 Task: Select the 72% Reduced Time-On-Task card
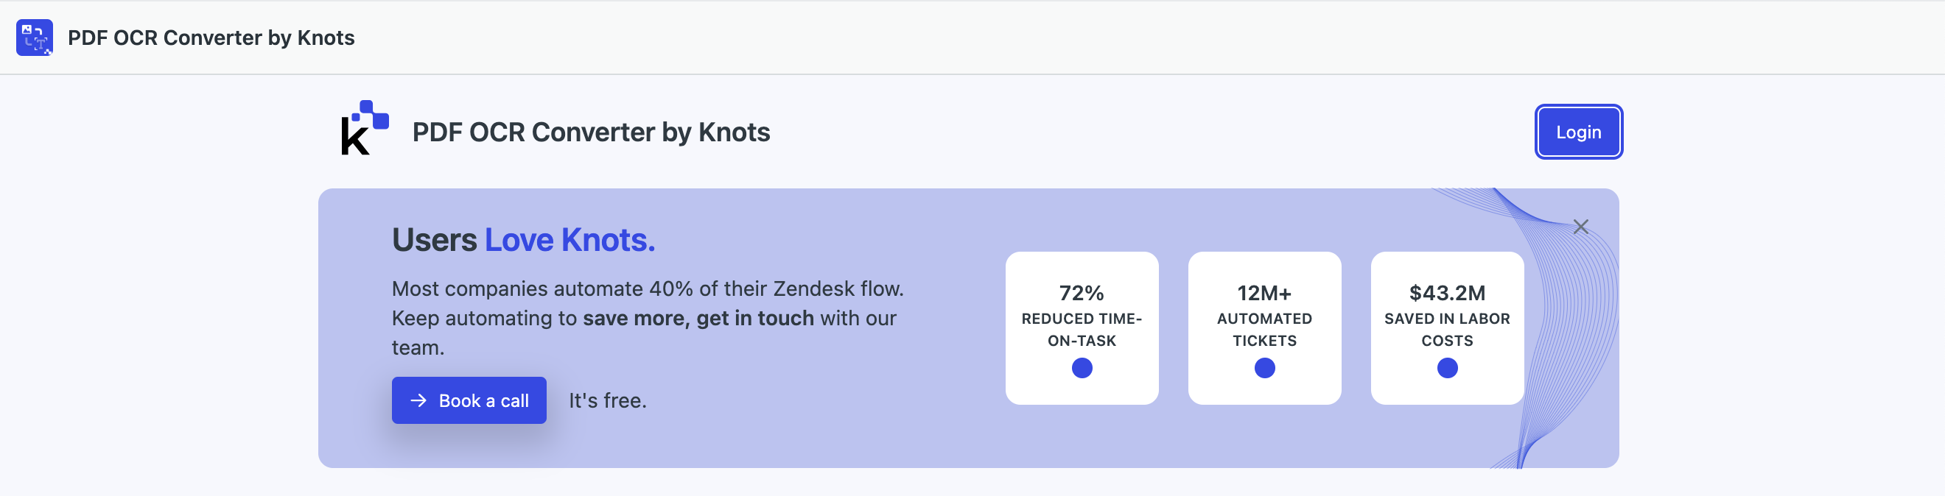pyautogui.click(x=1082, y=328)
